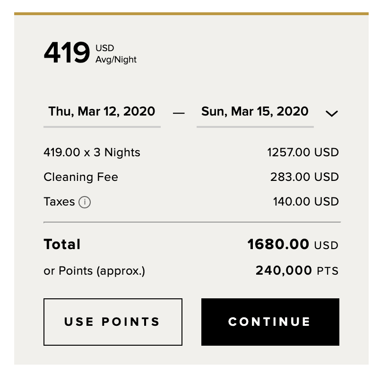This screenshot has height=376, width=380.
Task: Select the 1680.00 USD total amount
Action: pos(280,244)
